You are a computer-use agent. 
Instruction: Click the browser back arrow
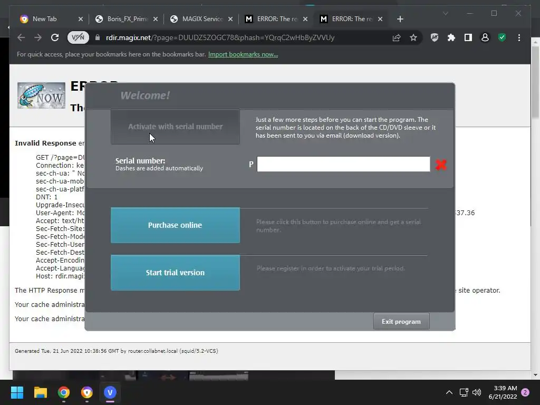(21, 37)
